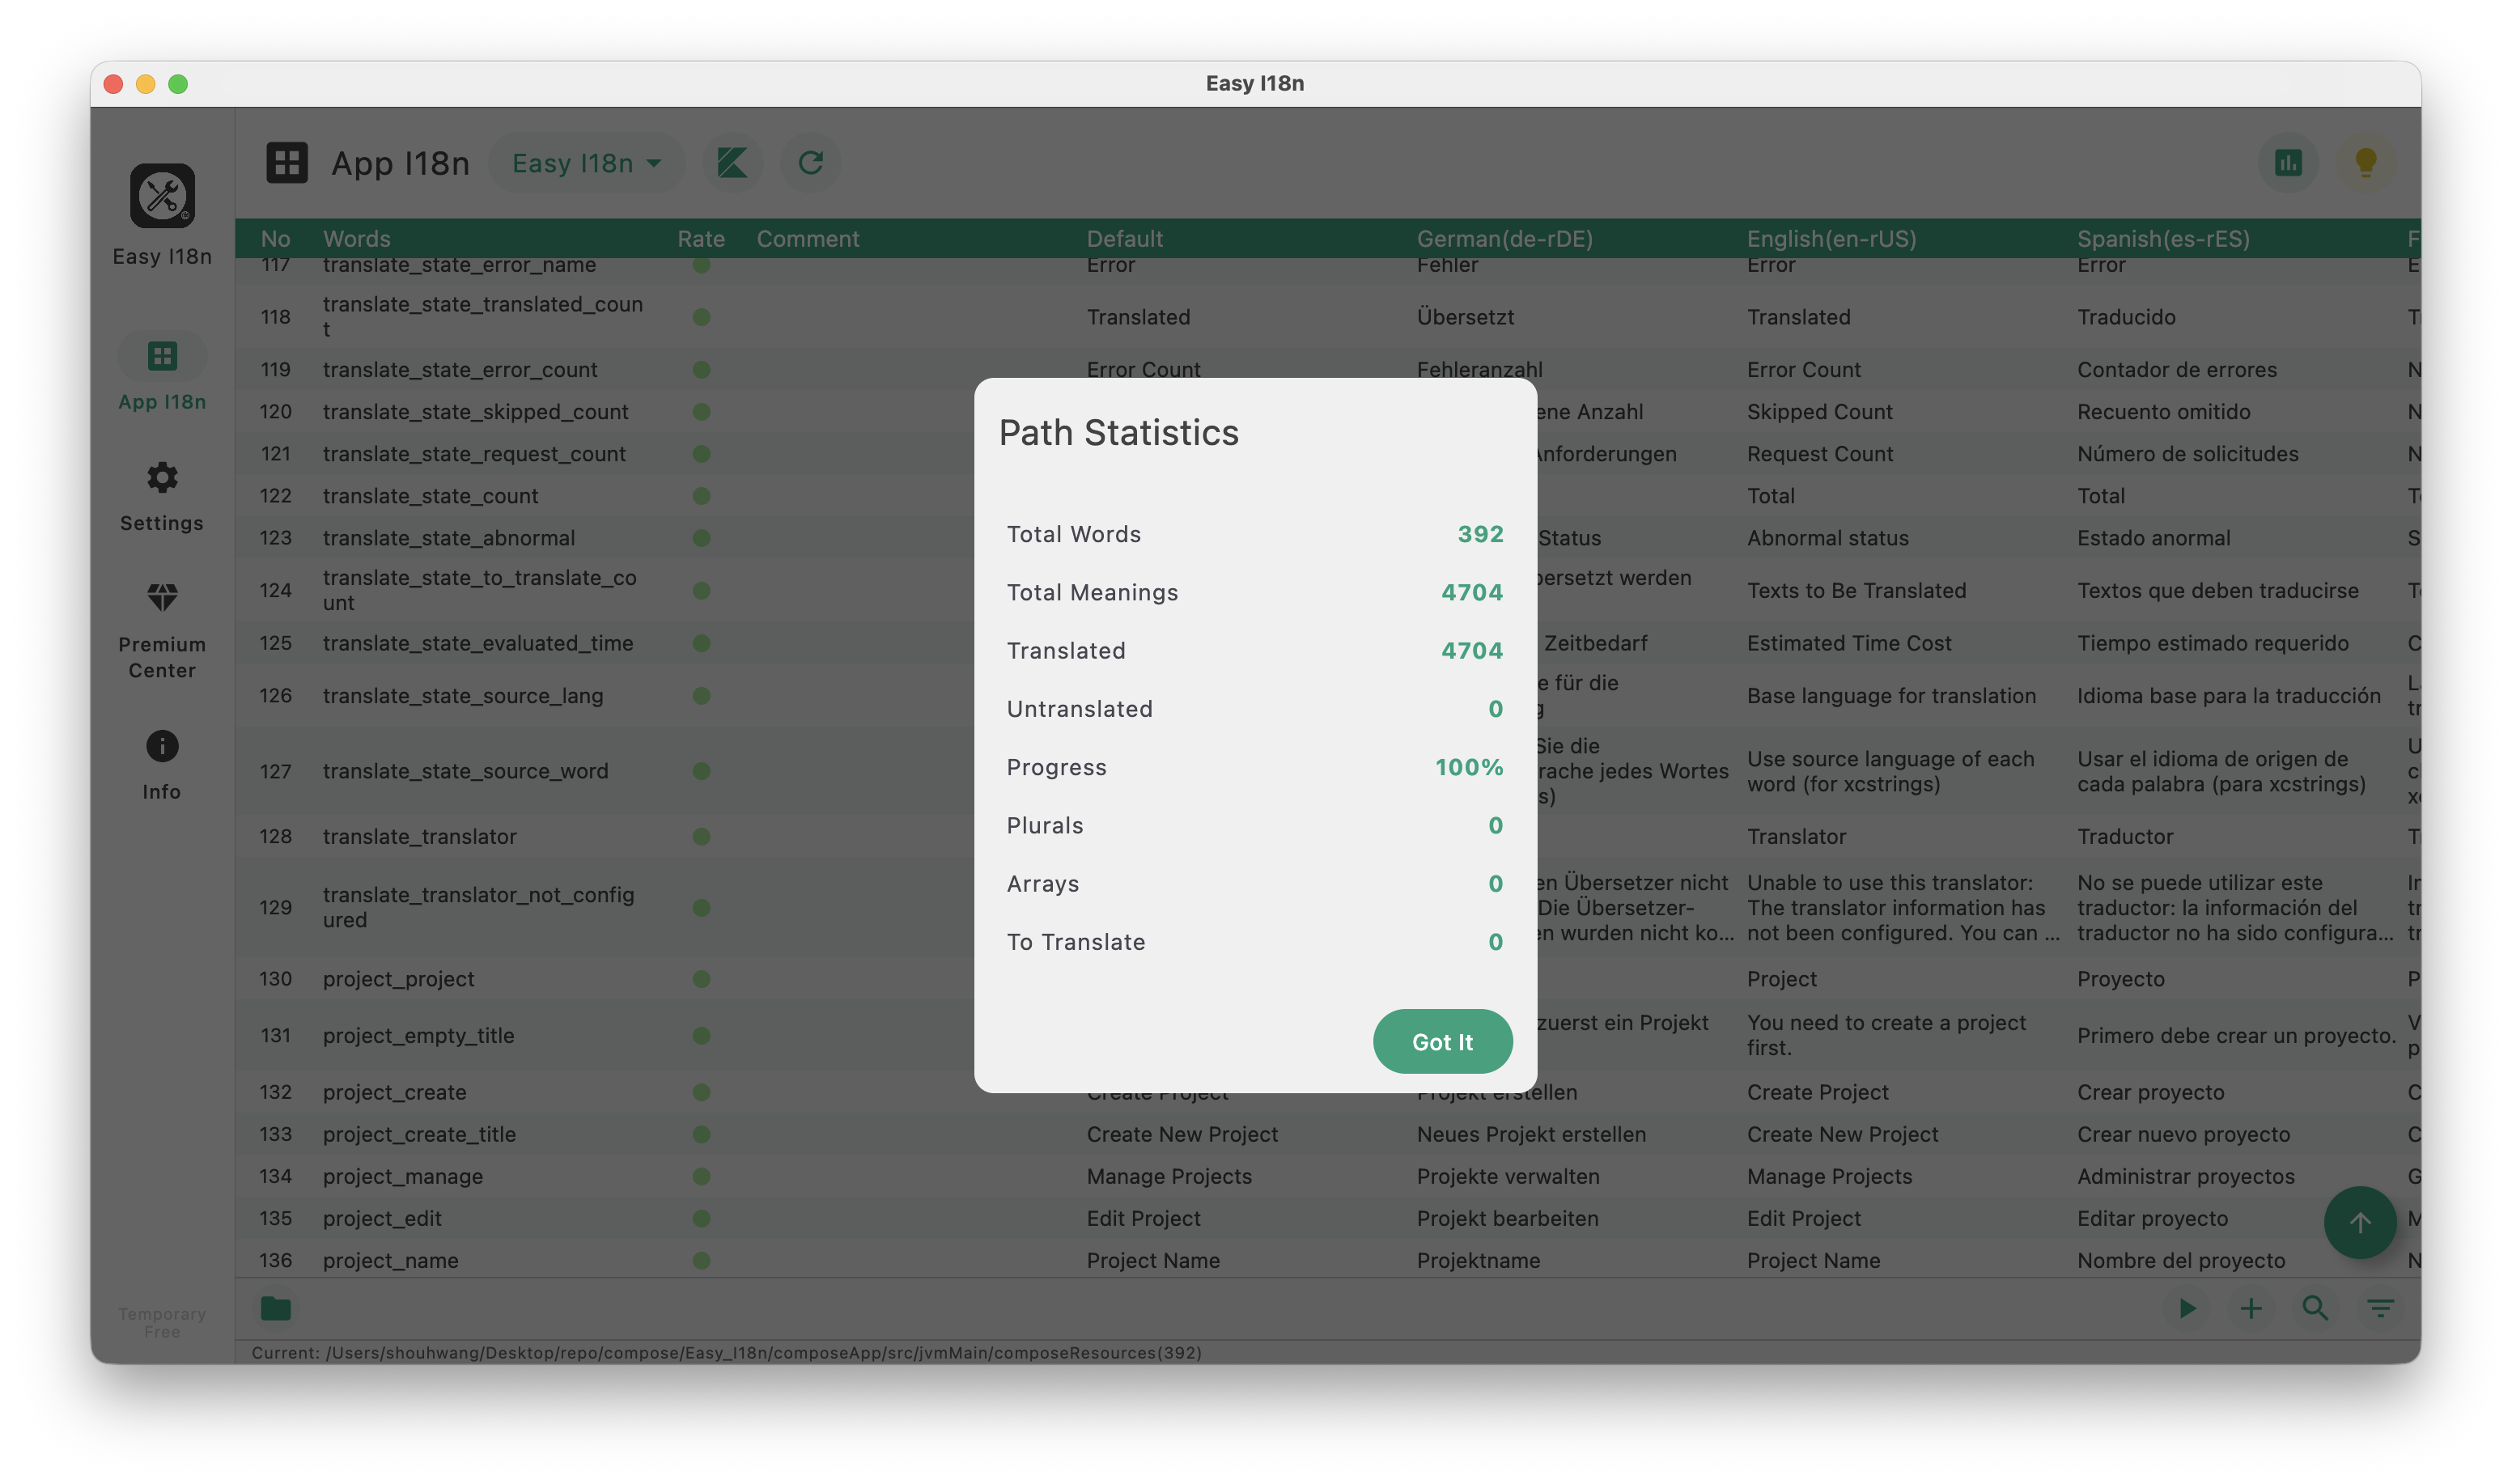The image size is (2512, 1484).
Task: Click the Untranslated label in dialog
Action: tap(1079, 709)
